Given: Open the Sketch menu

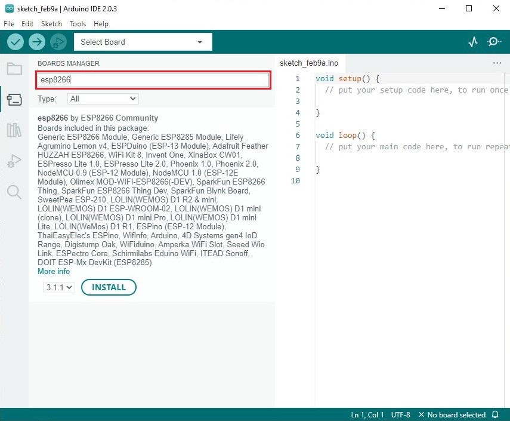Looking at the screenshot, I should tap(51, 24).
